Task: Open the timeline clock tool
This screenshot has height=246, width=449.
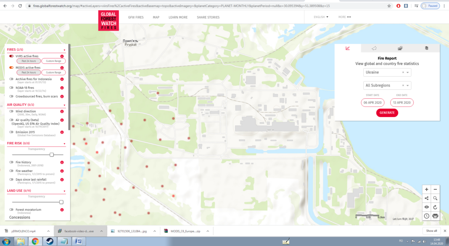Action: 426,216
